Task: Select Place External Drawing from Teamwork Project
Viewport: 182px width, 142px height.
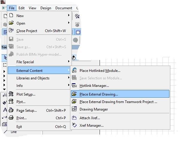Action: 118,102
